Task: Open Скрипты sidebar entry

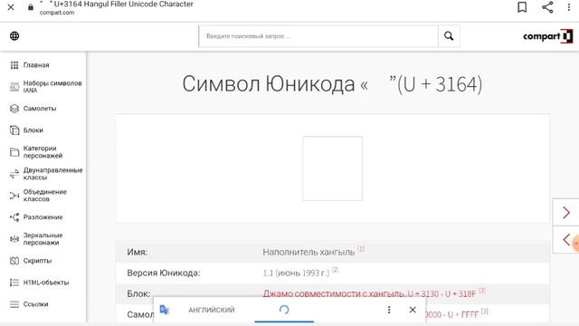Action: tap(37, 261)
